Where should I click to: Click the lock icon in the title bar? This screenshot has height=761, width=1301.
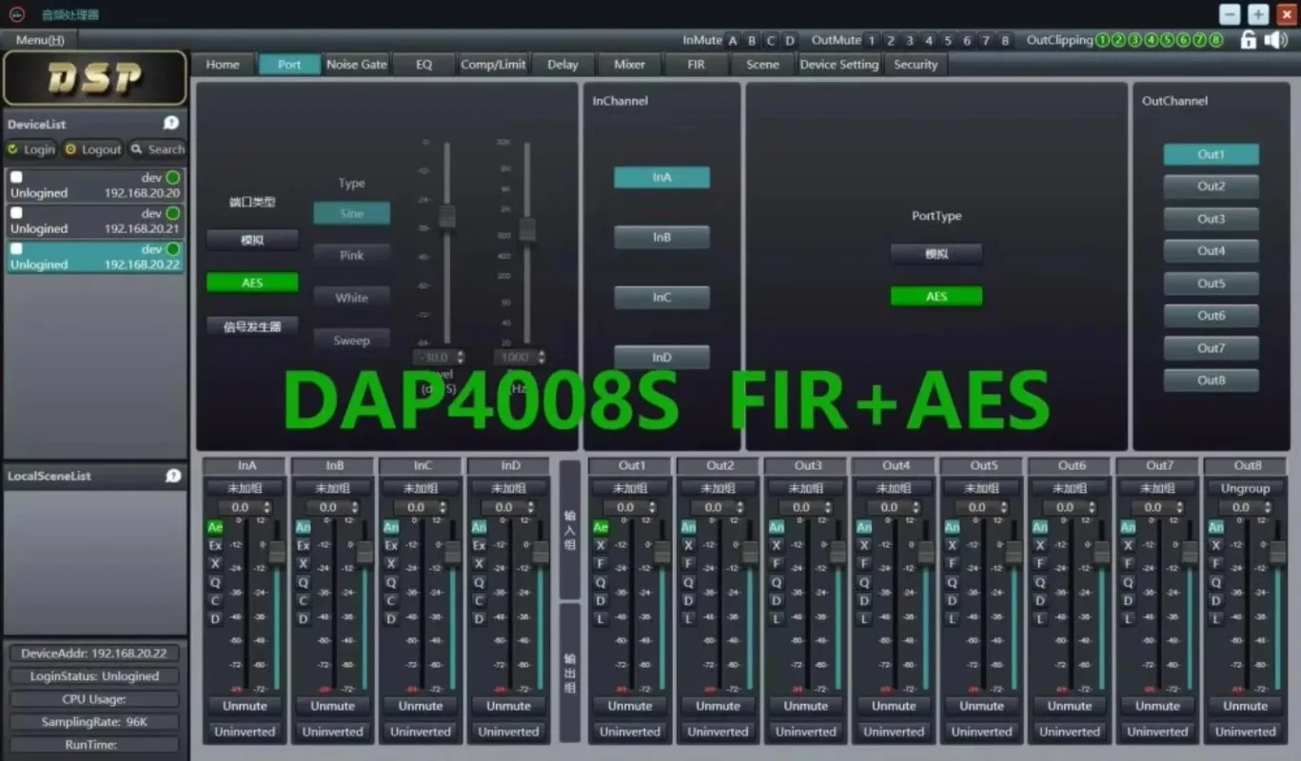point(1248,40)
